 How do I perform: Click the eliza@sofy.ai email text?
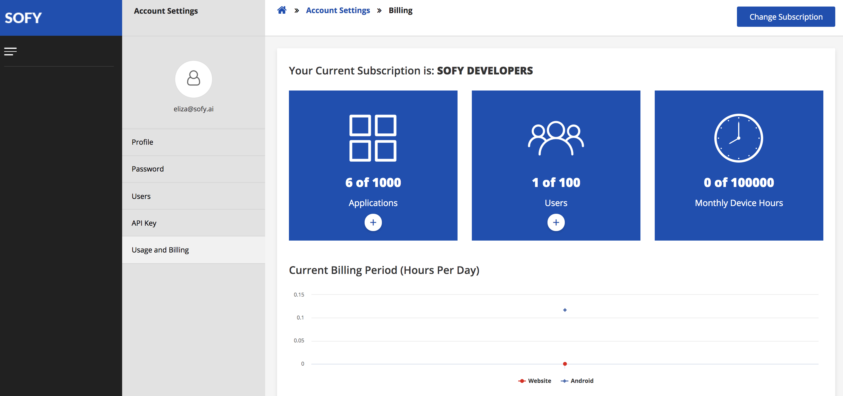coord(193,109)
